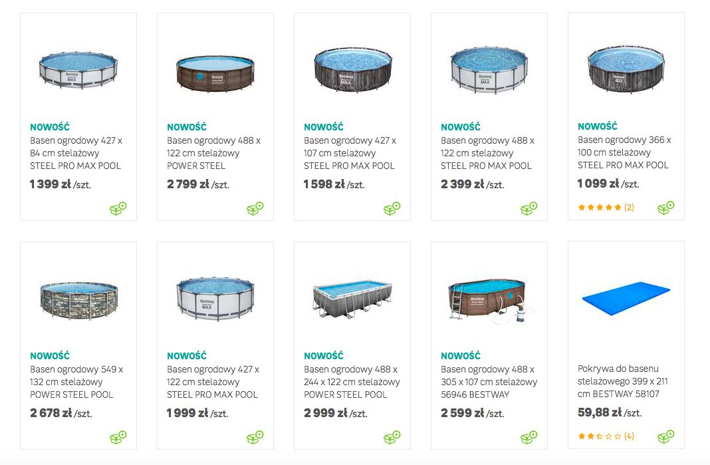Open the pool cover's 4 reviews rating
710x465 pixels.
pyautogui.click(x=606, y=436)
